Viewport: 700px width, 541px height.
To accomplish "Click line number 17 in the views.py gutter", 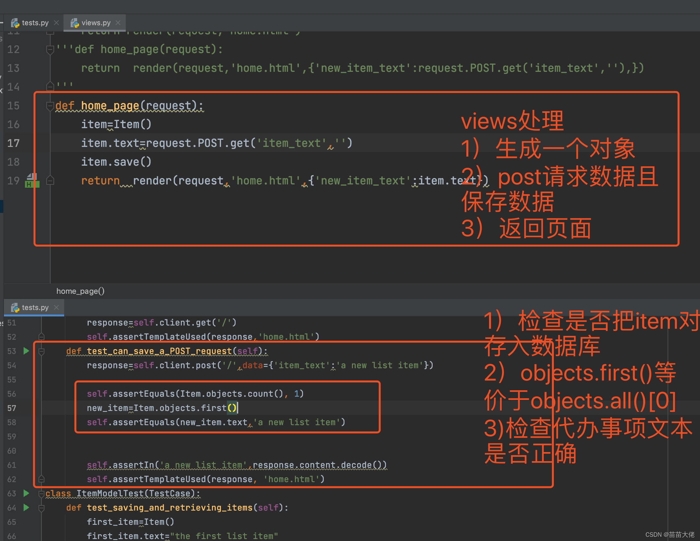I will pos(13,143).
